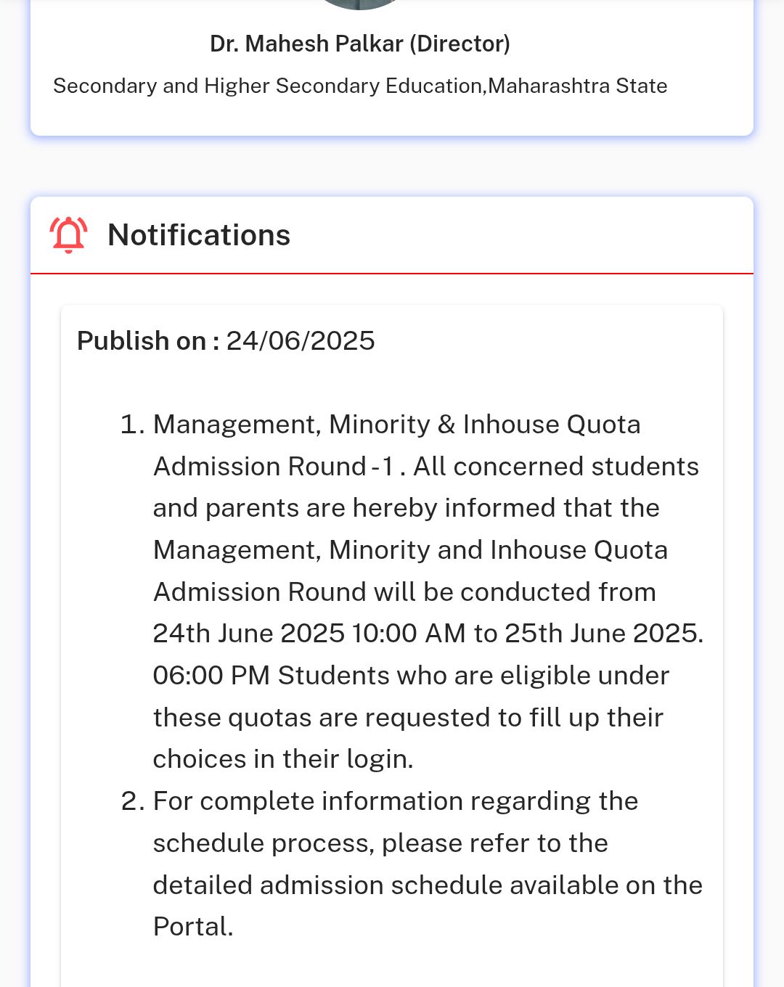Tap the director's photo at top
Screen dimensions: 784x987
pyautogui.click(x=360, y=4)
